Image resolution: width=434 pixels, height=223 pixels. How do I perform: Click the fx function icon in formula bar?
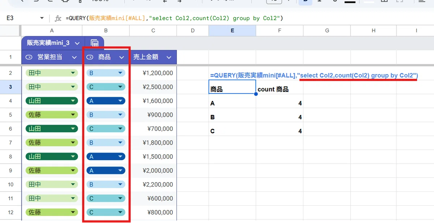tap(58, 18)
